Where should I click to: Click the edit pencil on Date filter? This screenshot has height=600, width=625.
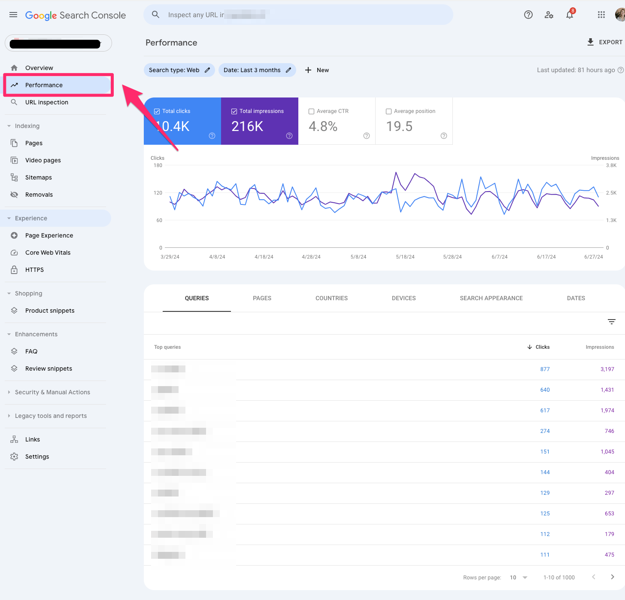pos(289,70)
